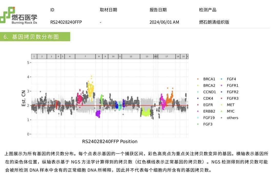The image size is (277, 188).
Task: Click the 报告日期 value 2024/06/01 AM
Action: coord(164,22)
